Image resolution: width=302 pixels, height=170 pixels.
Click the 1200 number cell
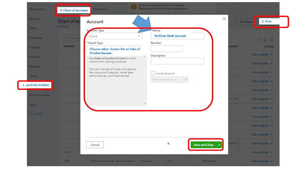click(x=67, y=152)
